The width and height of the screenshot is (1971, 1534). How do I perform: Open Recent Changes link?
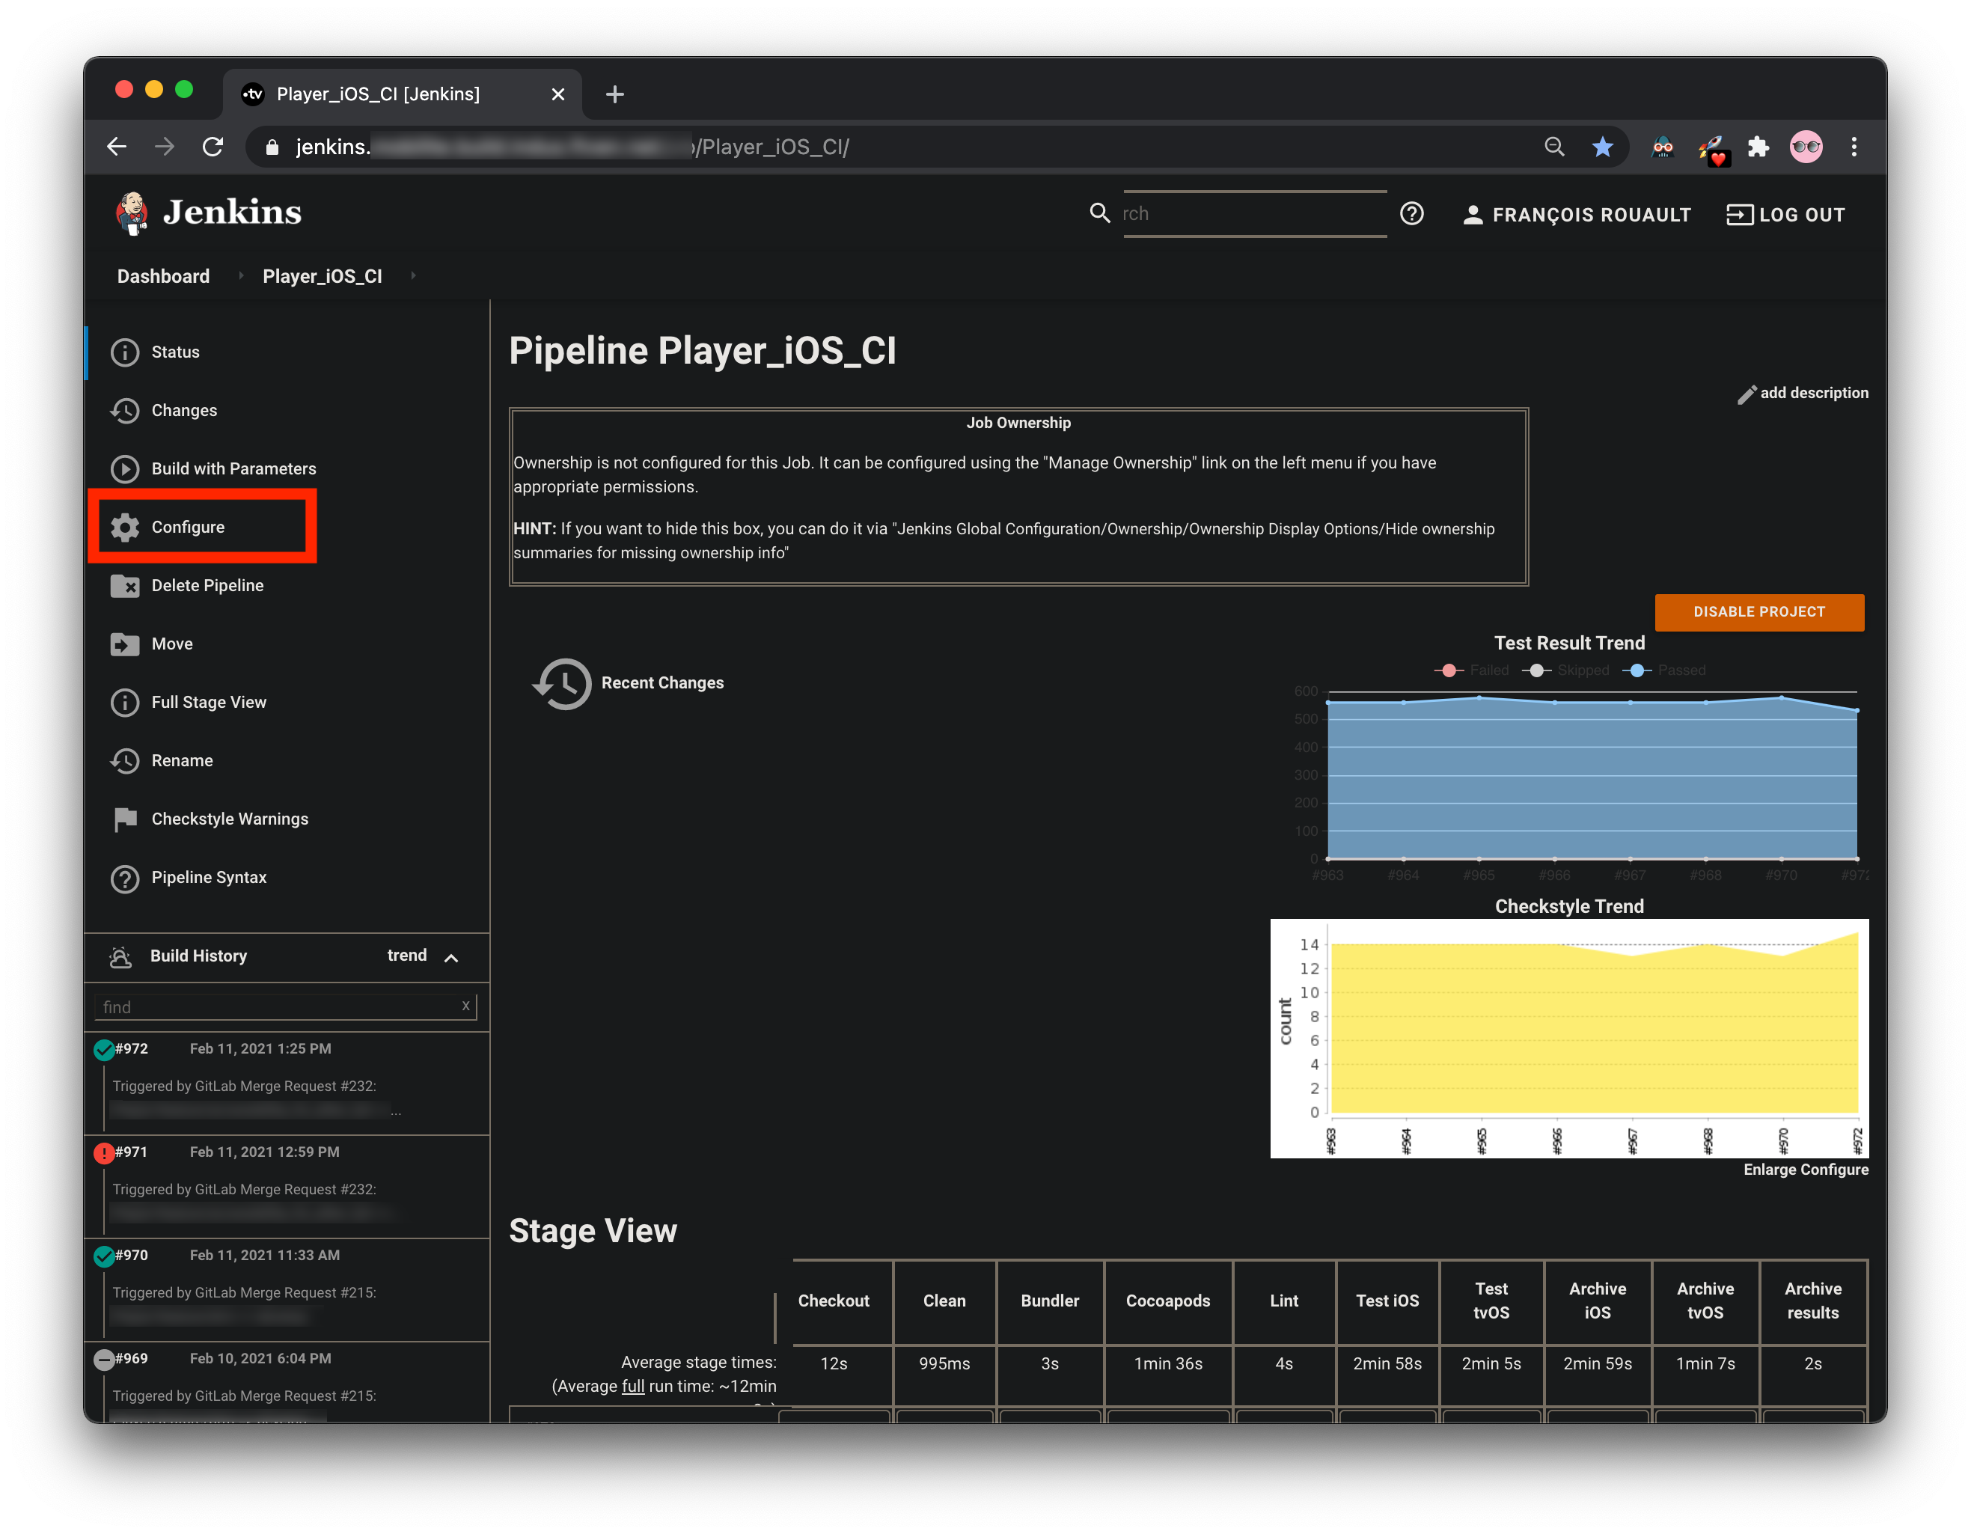tap(662, 683)
